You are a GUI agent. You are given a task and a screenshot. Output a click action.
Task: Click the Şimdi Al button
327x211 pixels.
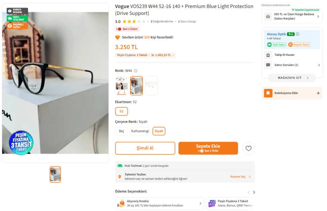(x=145, y=148)
